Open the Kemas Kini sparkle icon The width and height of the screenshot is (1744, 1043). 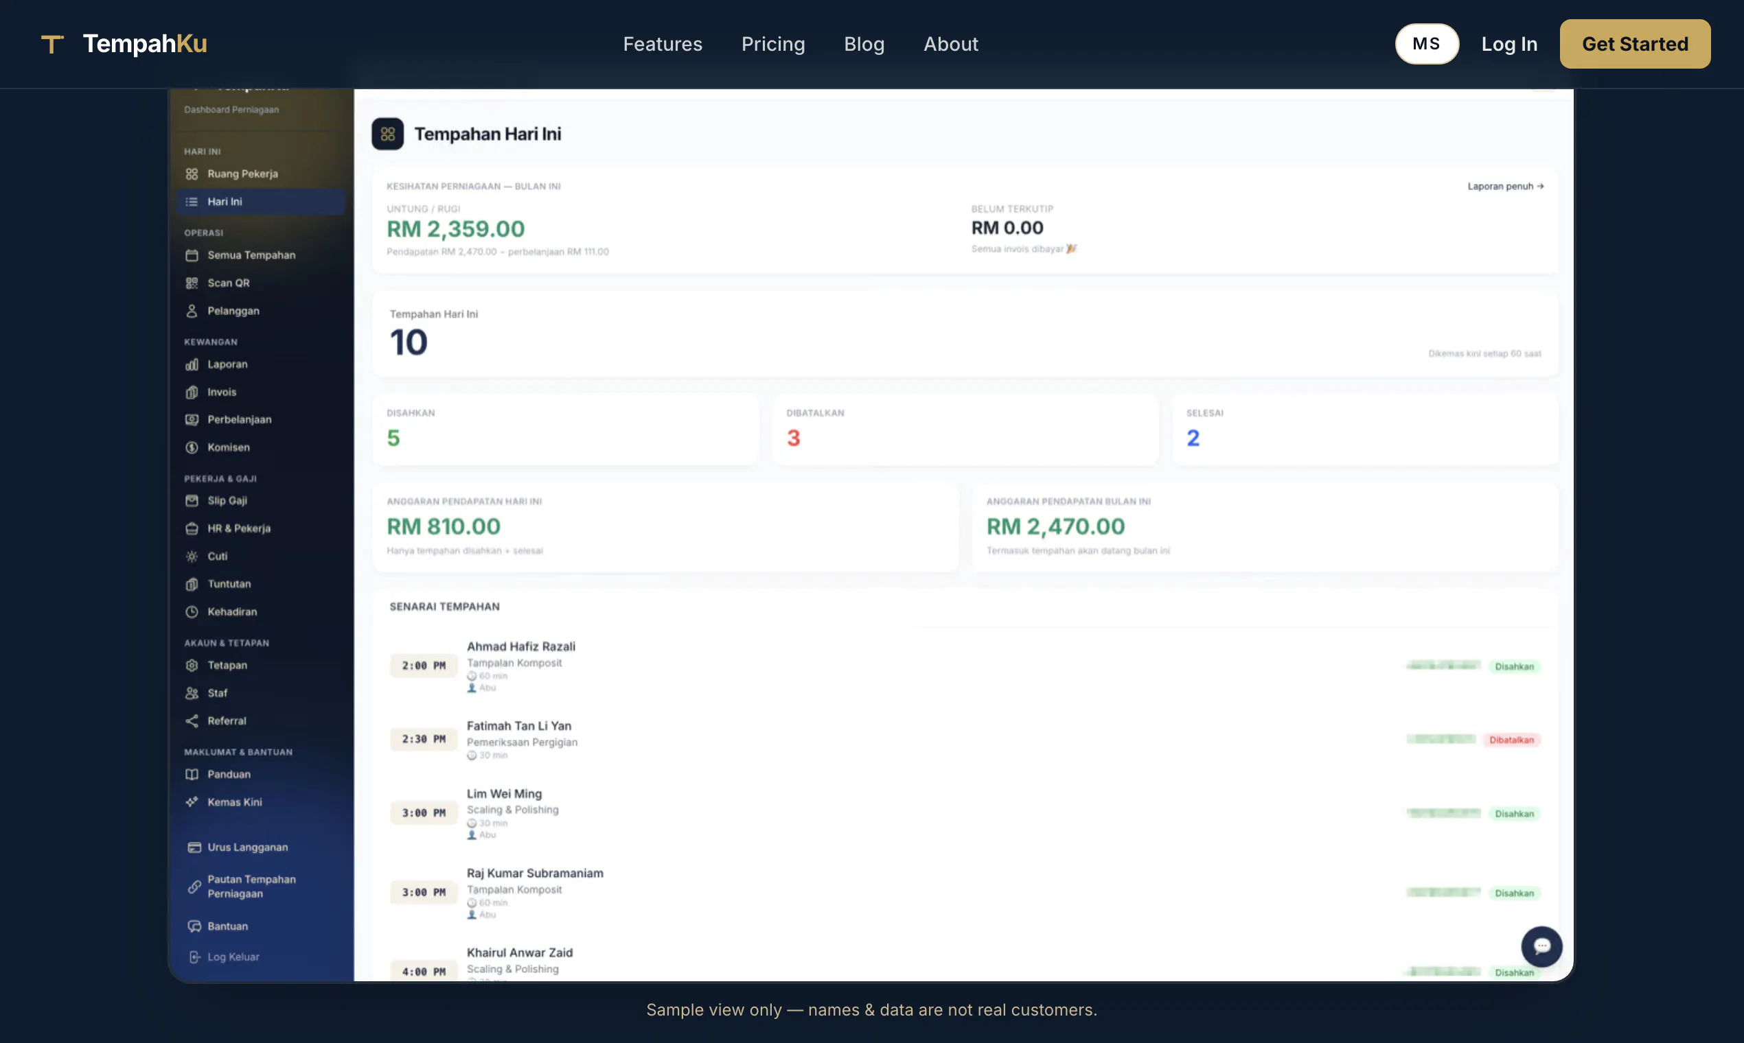(192, 802)
